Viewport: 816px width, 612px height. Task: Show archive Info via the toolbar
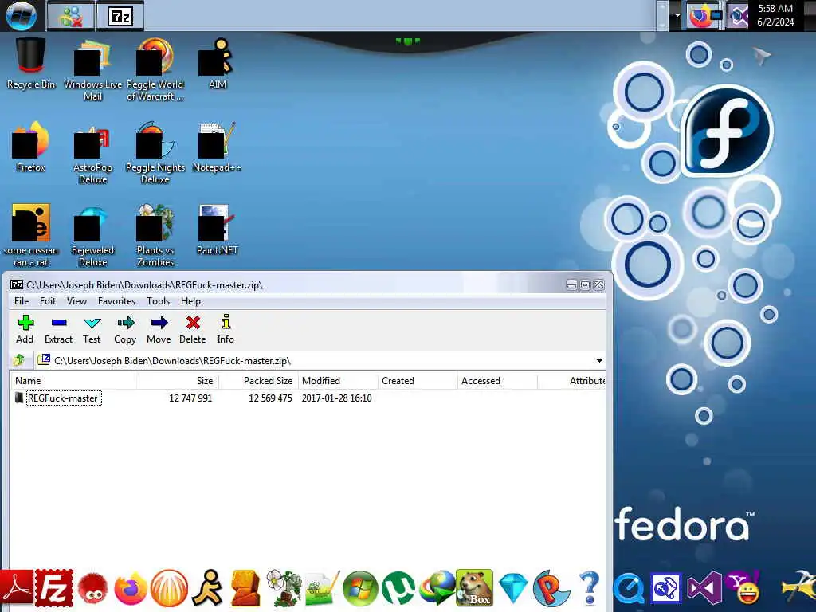pos(226,329)
